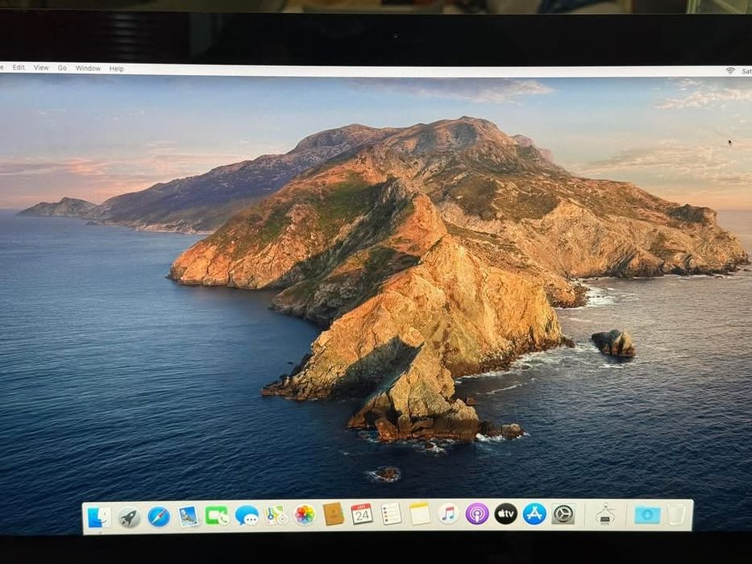This screenshot has height=564, width=752.
Task: Open the Trash in the Dock
Action: pyautogui.click(x=676, y=515)
